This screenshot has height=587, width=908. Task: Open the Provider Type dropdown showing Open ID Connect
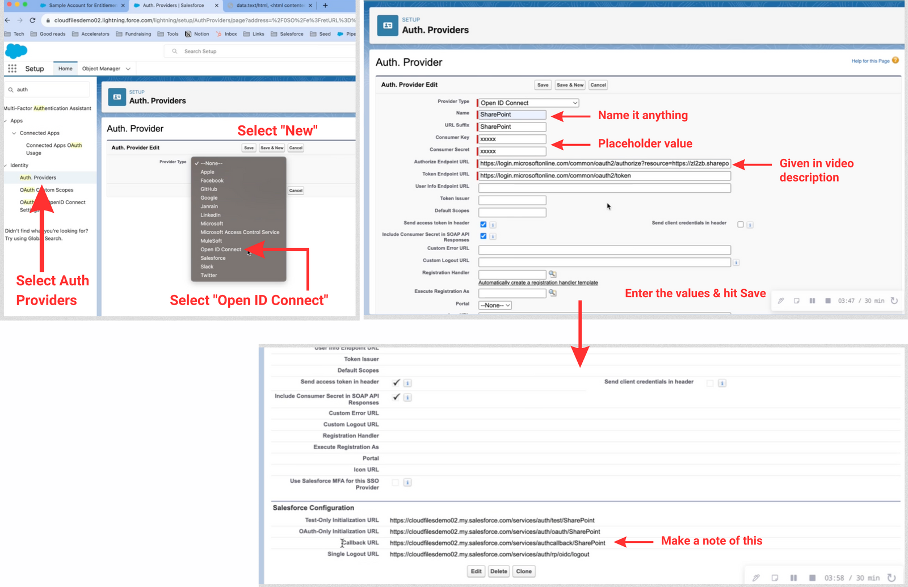pos(528,103)
